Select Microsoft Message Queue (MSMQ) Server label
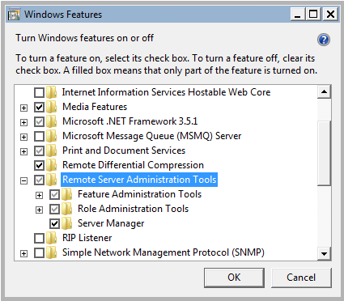 pyautogui.click(x=151, y=136)
